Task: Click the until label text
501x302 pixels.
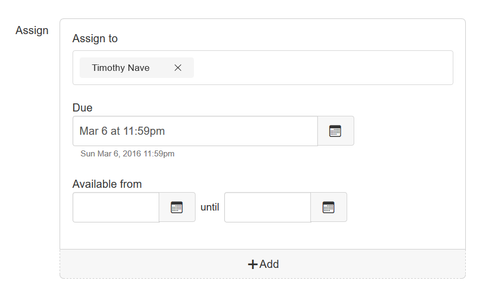Action: [210, 207]
